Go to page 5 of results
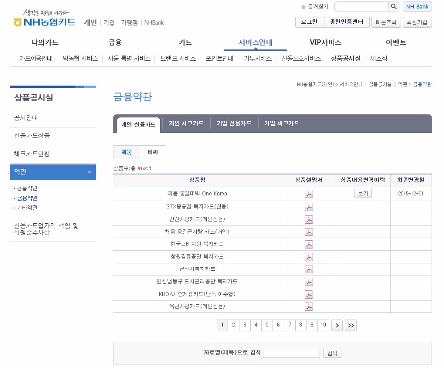 pyautogui.click(x=267, y=325)
